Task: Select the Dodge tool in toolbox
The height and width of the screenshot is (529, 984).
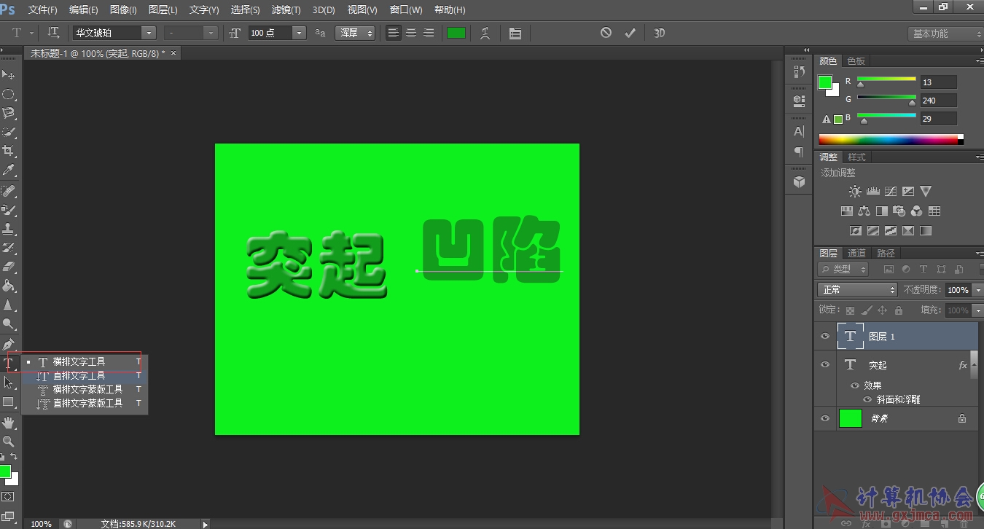Action: tap(9, 324)
